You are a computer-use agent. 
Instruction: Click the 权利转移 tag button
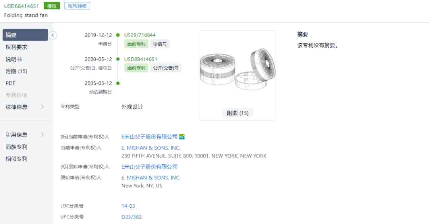77,6
